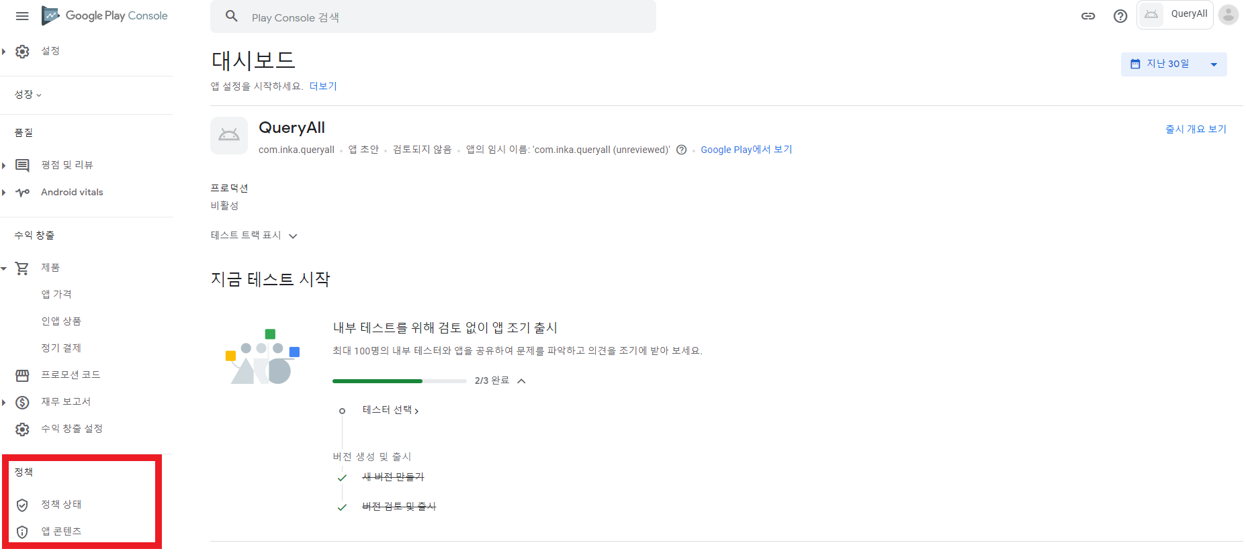Click the setup progress bar
This screenshot has height=553, width=1246.
click(x=399, y=381)
